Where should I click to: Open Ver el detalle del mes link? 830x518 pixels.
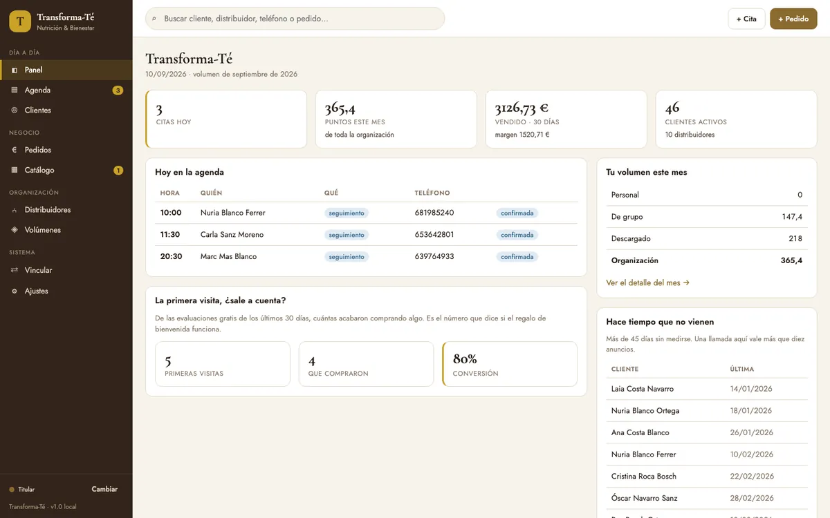647,282
